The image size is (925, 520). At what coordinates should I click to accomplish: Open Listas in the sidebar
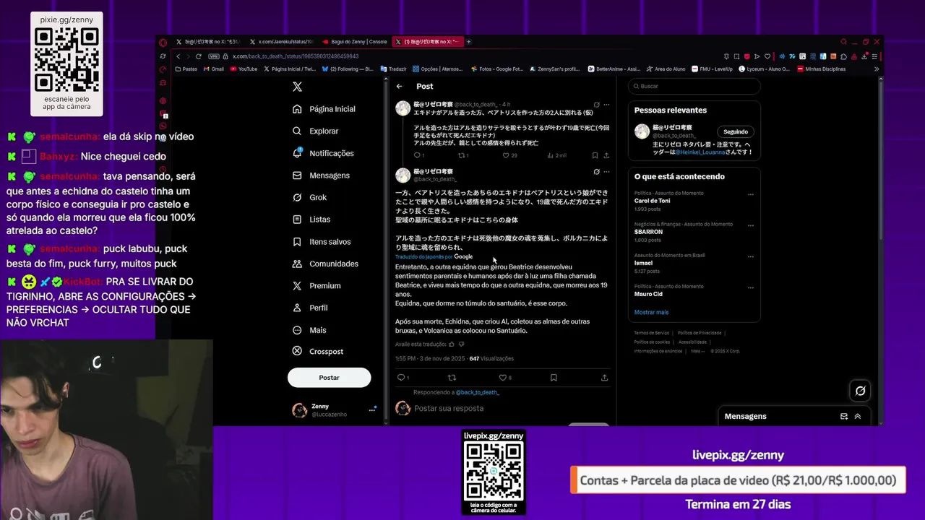point(311,220)
